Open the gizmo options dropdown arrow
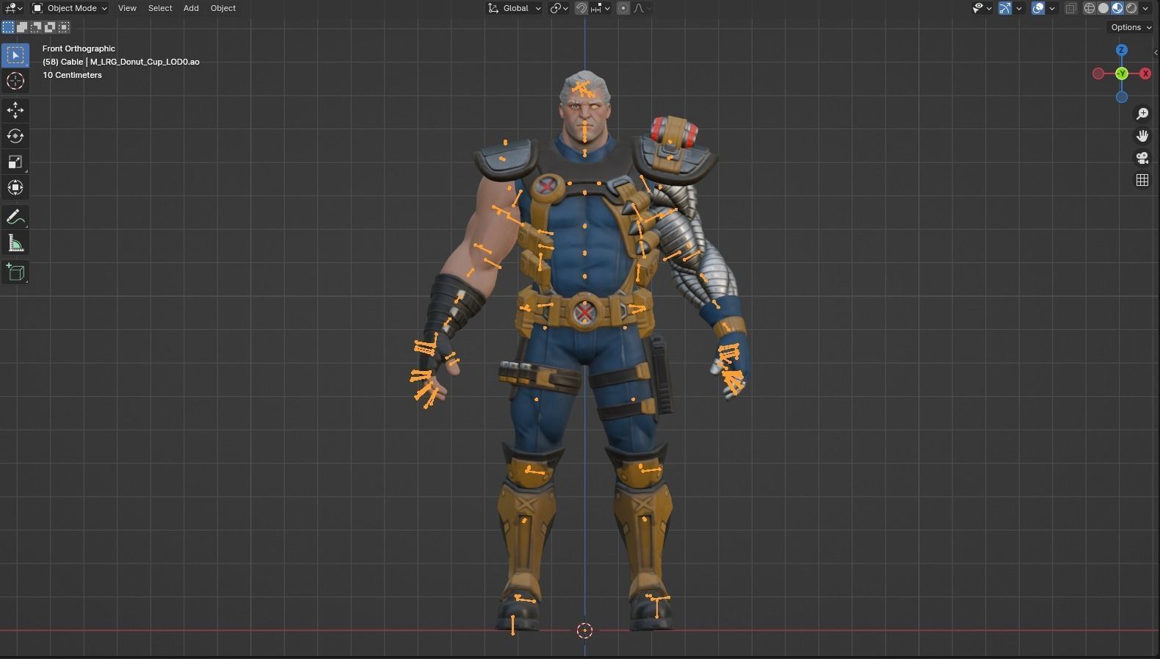 (1019, 8)
